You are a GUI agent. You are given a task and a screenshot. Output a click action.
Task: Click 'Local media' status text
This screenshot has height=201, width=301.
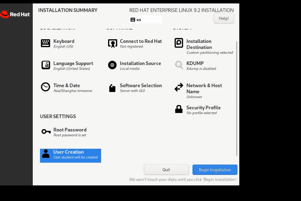point(130,69)
